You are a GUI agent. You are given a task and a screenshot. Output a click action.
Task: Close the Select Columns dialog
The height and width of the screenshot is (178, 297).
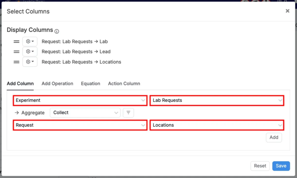click(x=287, y=11)
